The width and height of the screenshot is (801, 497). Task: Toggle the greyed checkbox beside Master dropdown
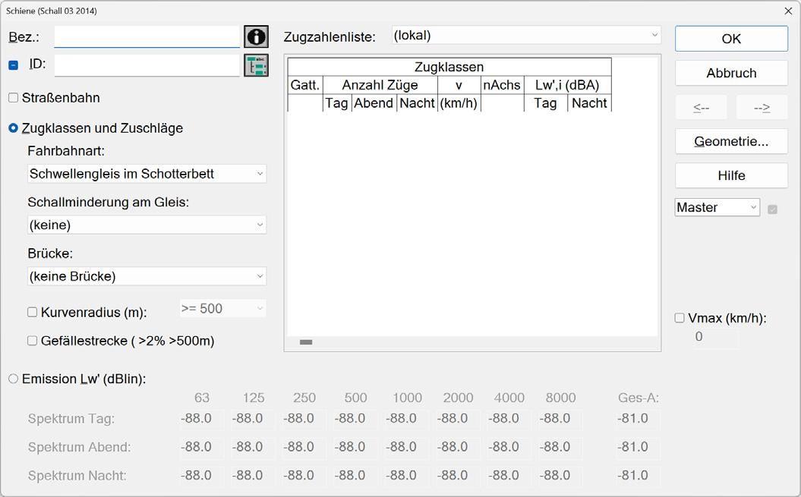772,209
